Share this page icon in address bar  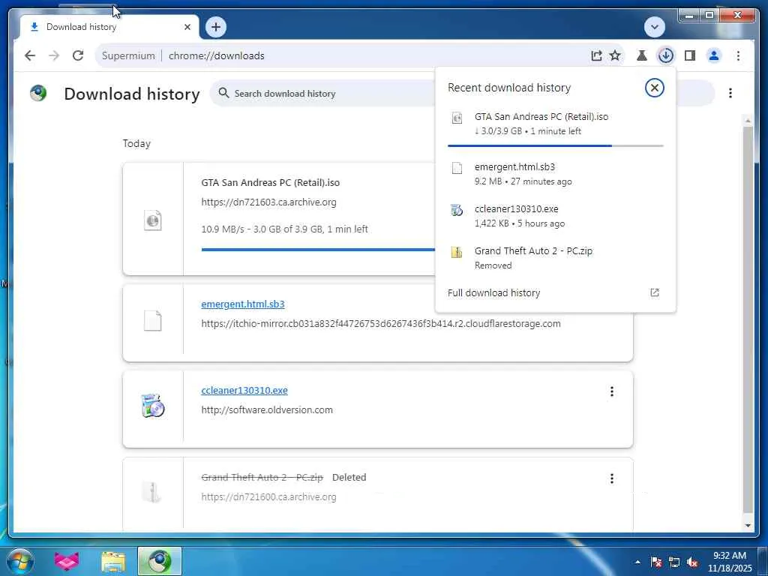tap(596, 55)
